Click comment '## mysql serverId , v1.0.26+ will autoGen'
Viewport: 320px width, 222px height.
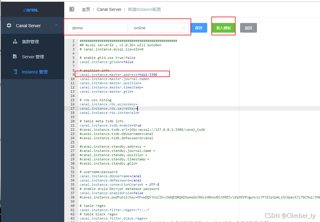pos(120,45)
